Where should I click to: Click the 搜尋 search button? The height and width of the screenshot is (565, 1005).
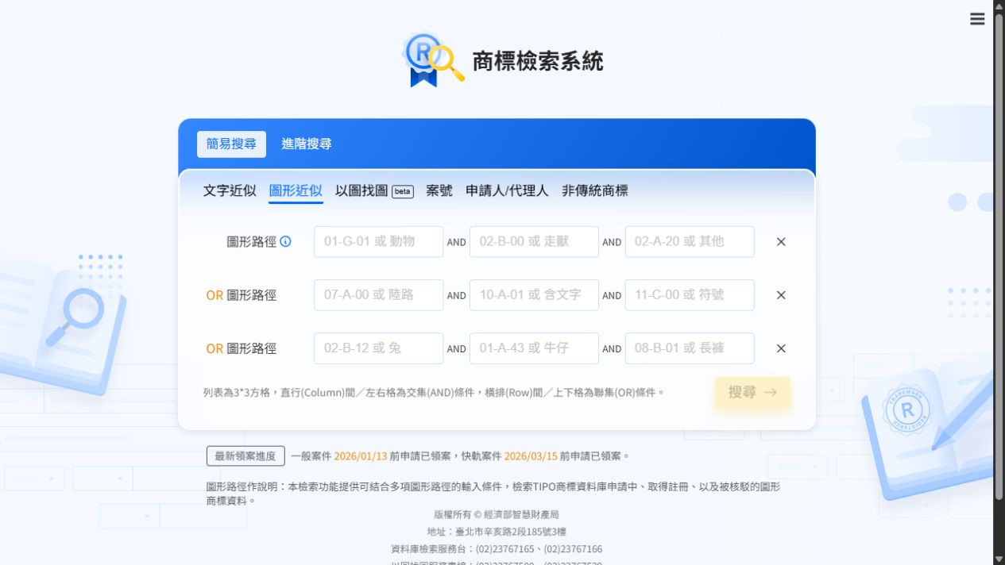(x=753, y=392)
